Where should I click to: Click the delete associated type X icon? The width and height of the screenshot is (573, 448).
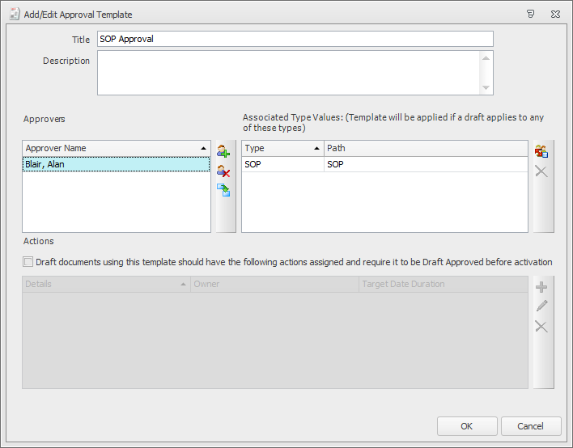[541, 171]
